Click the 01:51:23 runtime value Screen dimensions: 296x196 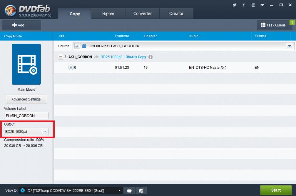tap(122, 68)
